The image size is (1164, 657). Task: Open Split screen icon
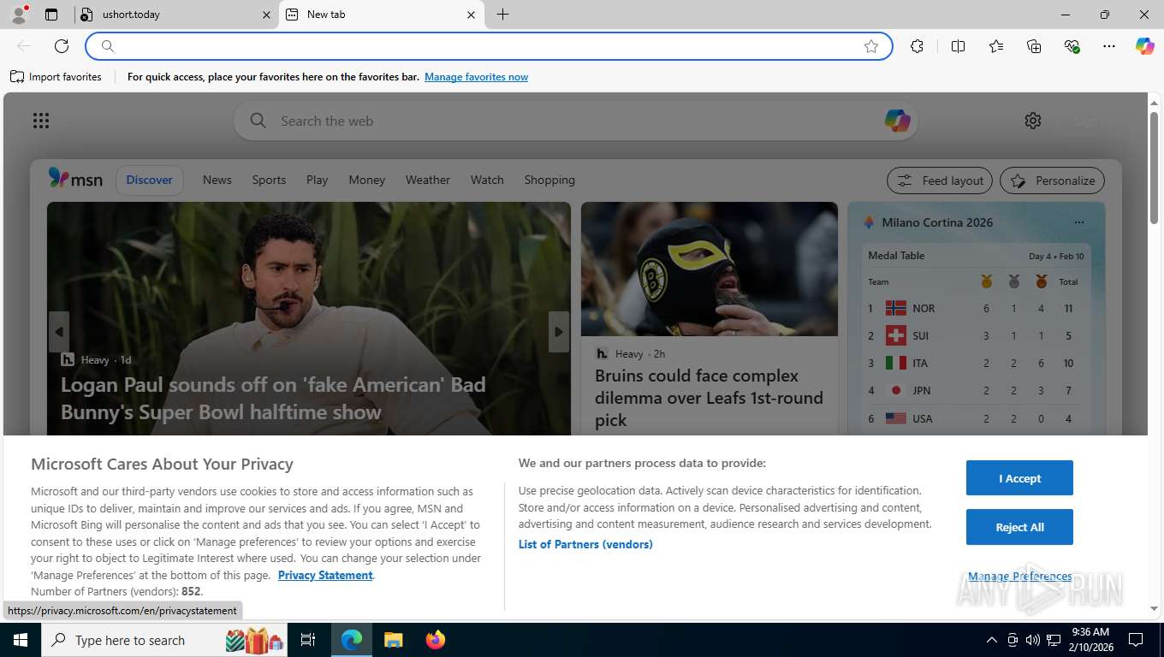click(958, 46)
